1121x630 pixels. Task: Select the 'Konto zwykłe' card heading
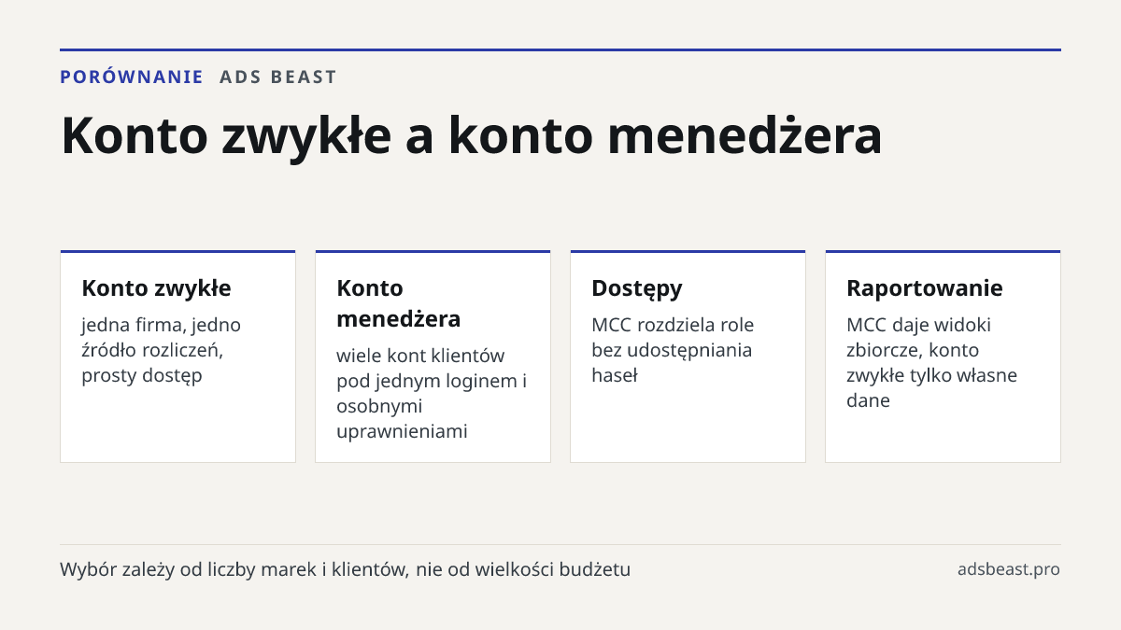point(156,287)
